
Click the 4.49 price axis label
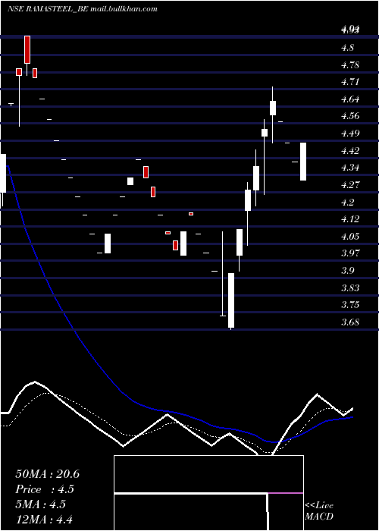pos(350,134)
